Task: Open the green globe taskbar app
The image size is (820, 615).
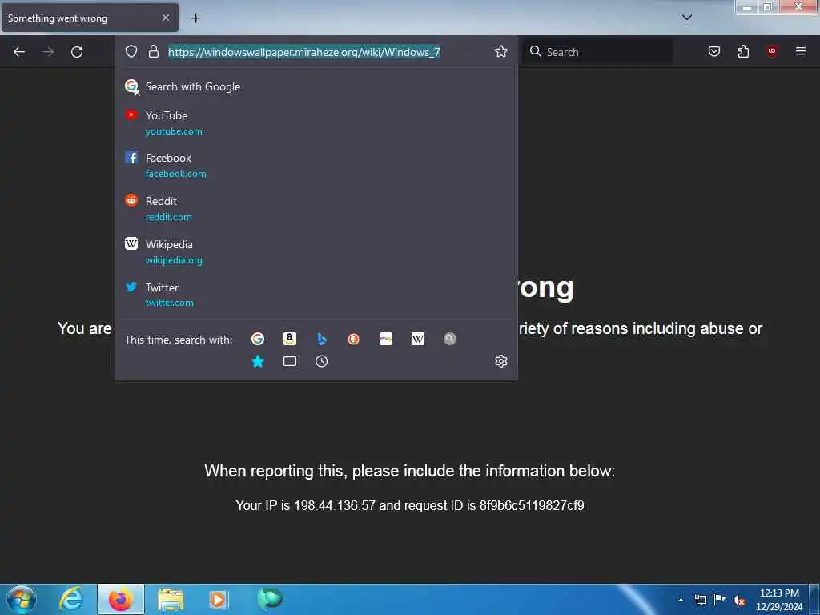Action: (270, 598)
